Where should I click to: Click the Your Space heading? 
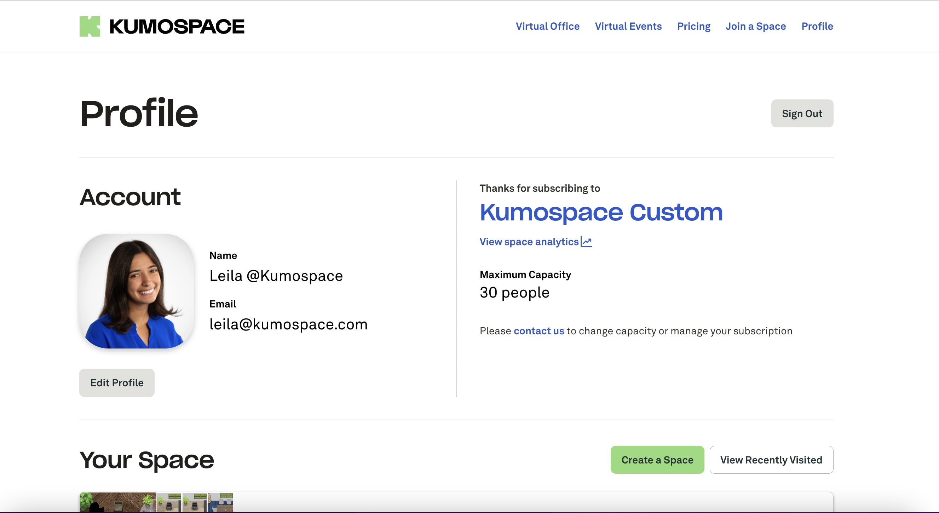(x=146, y=460)
